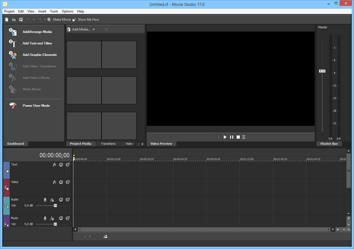Click the New Project icon in toolbar

7,19
